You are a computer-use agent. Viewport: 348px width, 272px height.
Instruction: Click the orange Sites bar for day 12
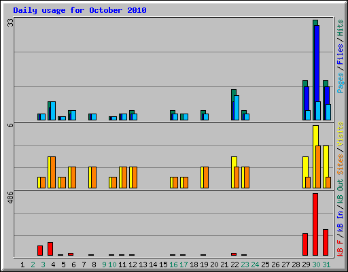click(135, 177)
